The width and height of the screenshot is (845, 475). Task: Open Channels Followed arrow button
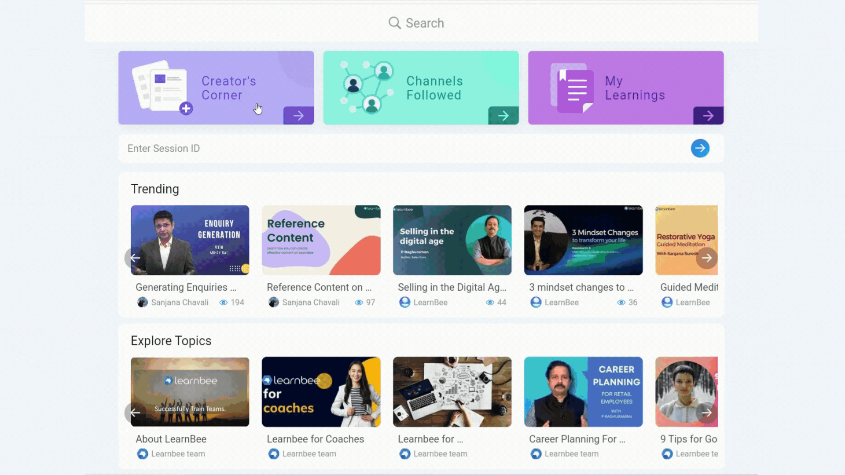[x=503, y=116]
